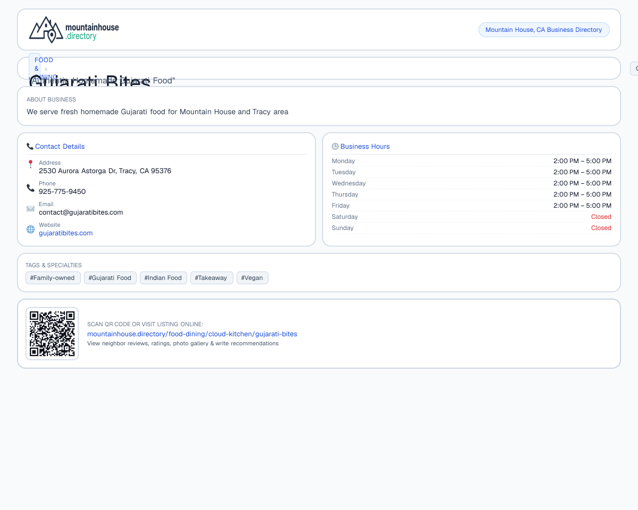Click the Tags & Specialties label
The height and width of the screenshot is (510, 638).
click(54, 265)
